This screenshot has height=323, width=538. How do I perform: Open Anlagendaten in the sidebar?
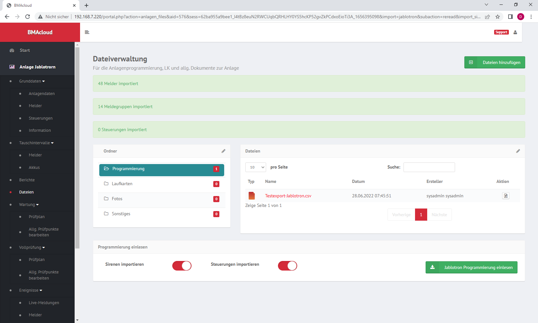click(x=42, y=94)
